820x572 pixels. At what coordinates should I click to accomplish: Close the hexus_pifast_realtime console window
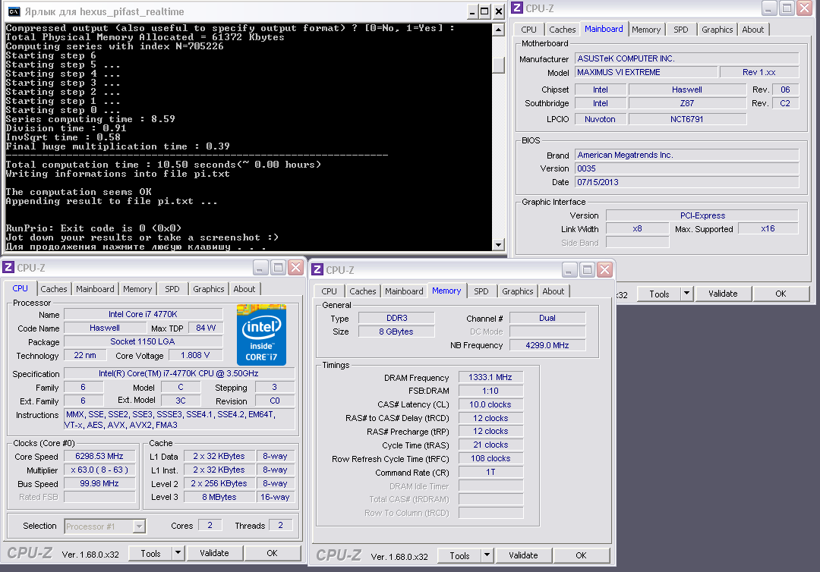pos(498,11)
